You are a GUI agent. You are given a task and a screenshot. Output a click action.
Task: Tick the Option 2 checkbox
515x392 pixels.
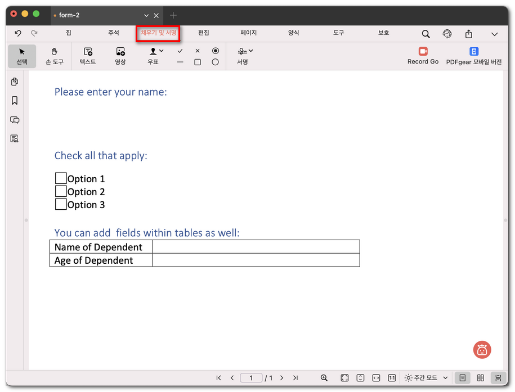(61, 191)
